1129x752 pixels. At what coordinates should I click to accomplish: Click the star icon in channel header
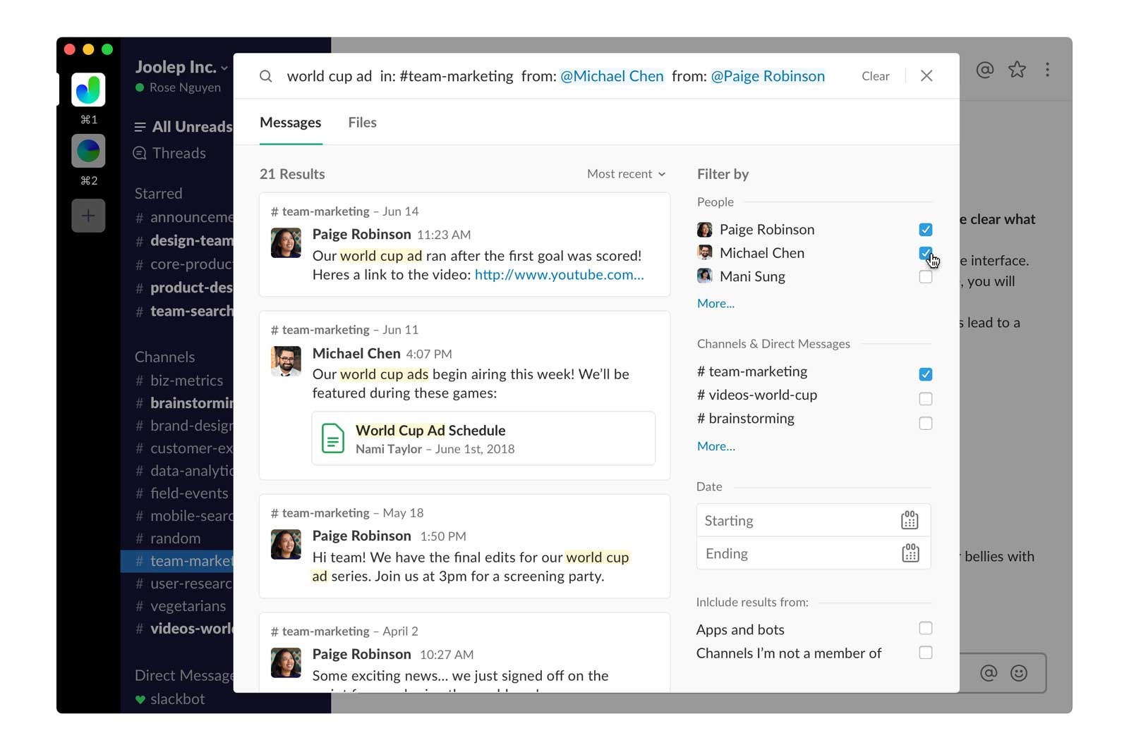[1017, 70]
